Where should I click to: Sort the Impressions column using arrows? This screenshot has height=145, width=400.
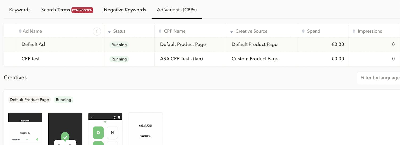tap(354, 31)
